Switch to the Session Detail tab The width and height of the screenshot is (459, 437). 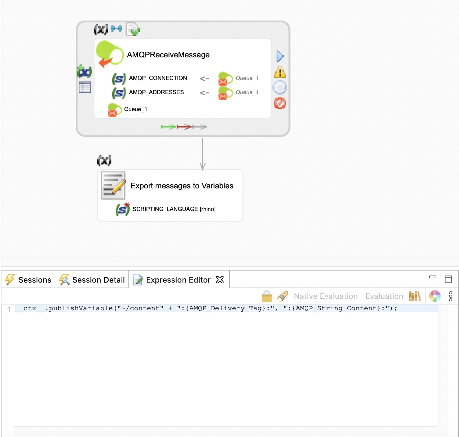pos(92,280)
